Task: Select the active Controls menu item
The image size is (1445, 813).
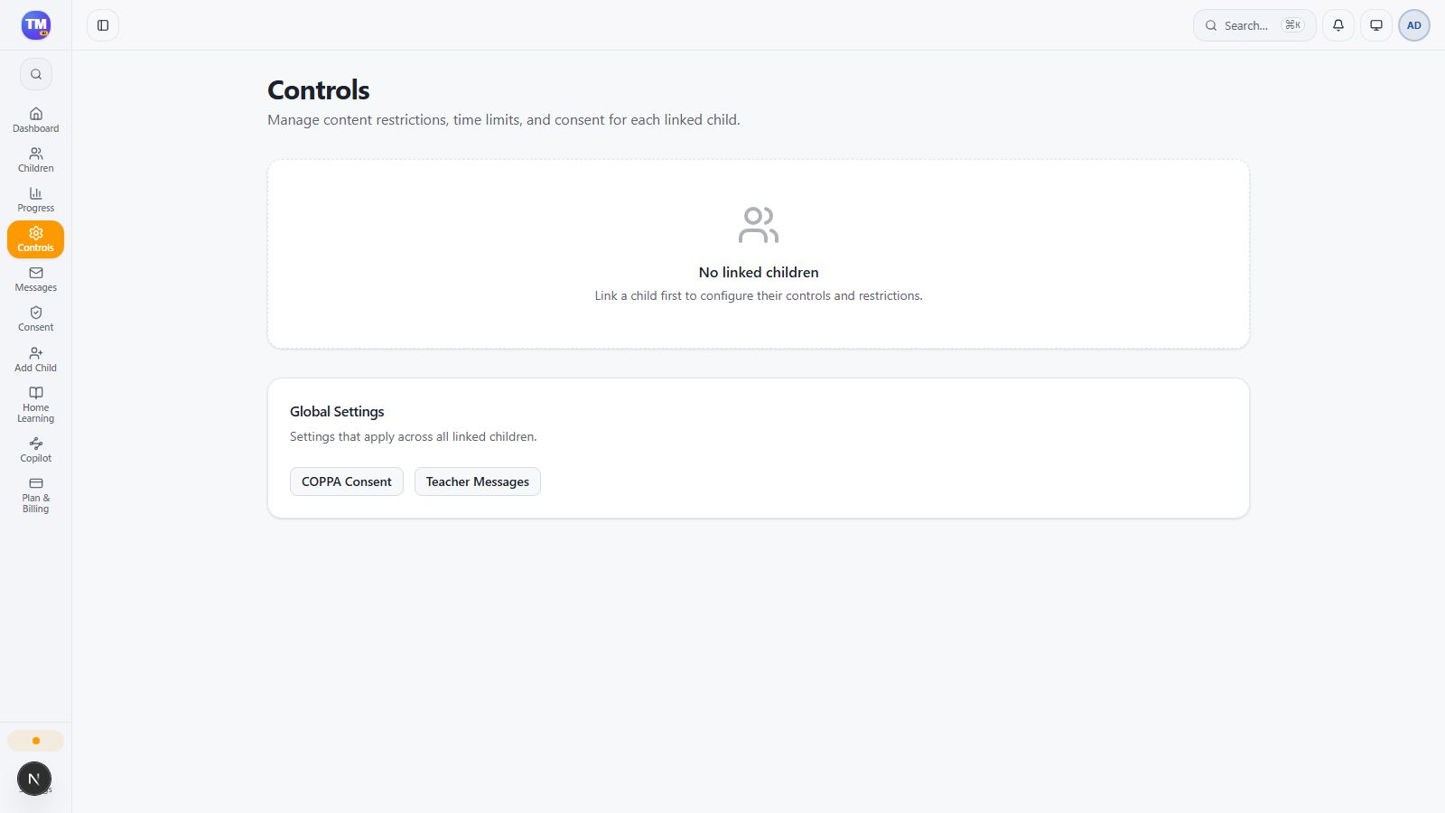Action: 36,239
